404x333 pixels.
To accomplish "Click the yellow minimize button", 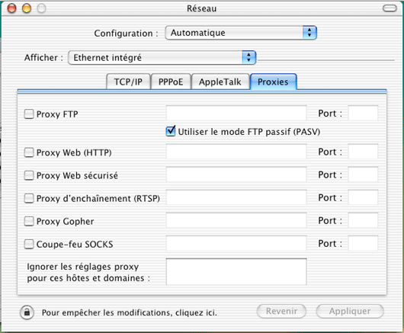I will coord(27,8).
